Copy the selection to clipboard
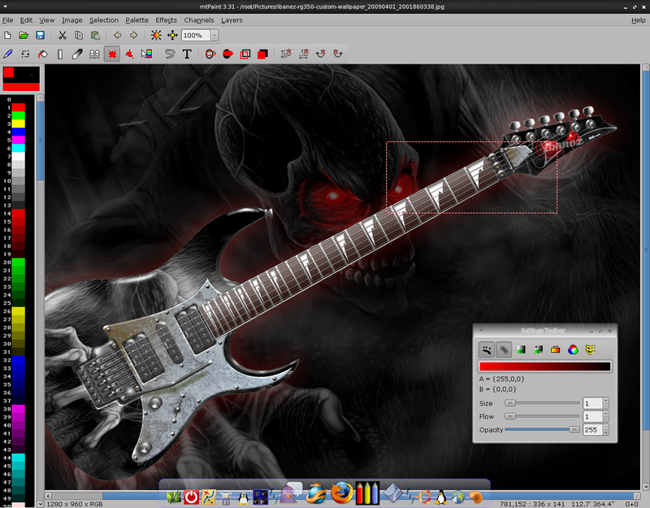This screenshot has width=650, height=508. (78, 35)
